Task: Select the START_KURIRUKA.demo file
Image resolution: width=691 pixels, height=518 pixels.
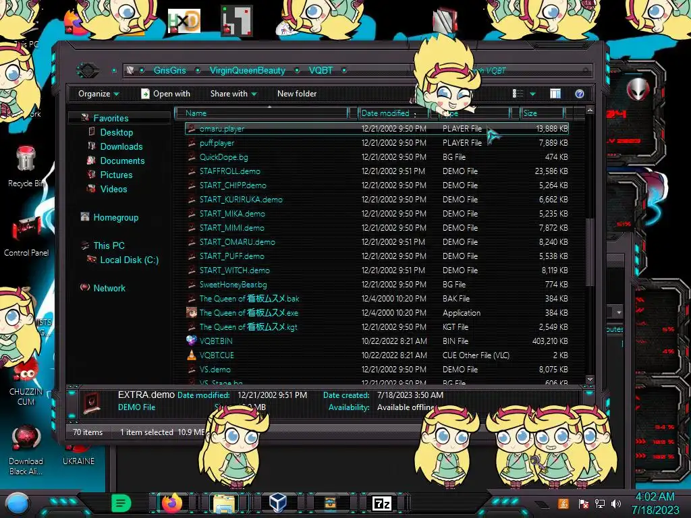Action: (377, 199)
